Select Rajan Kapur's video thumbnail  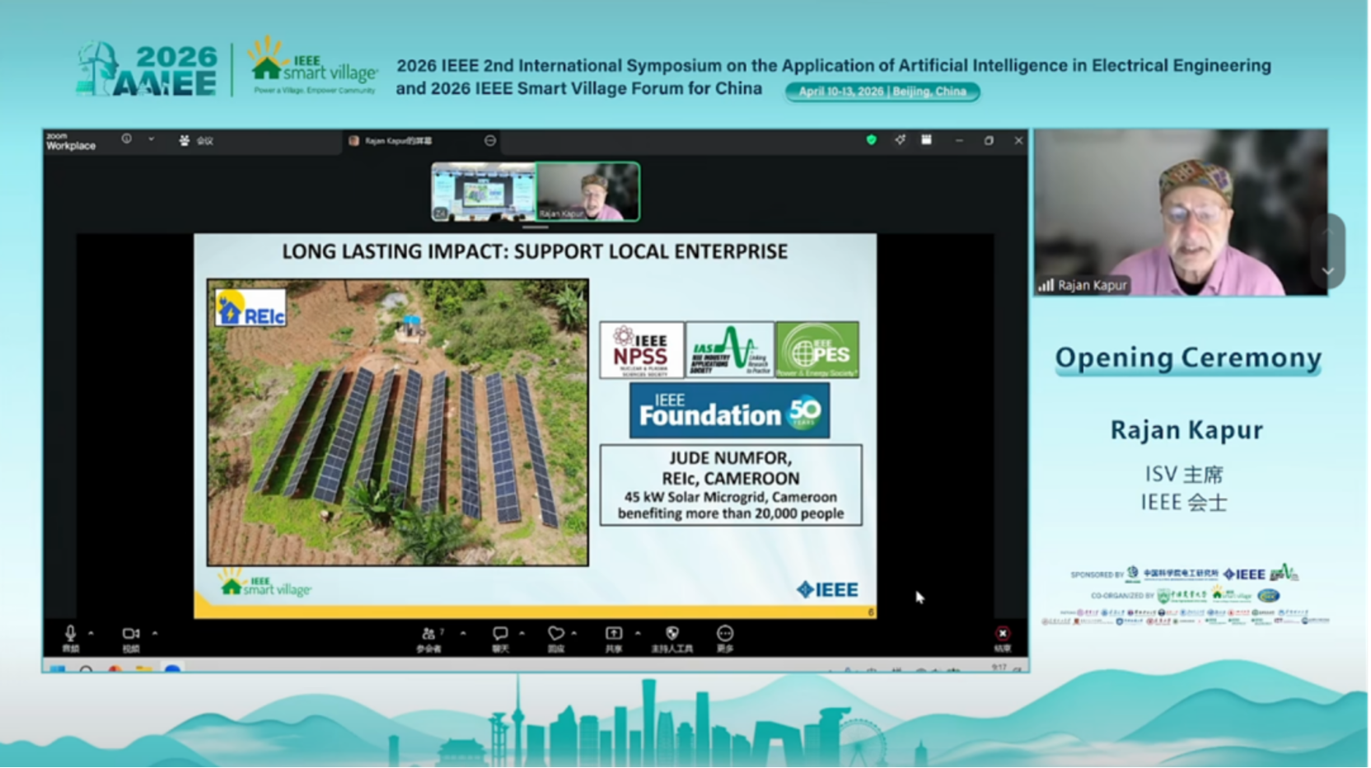click(587, 191)
